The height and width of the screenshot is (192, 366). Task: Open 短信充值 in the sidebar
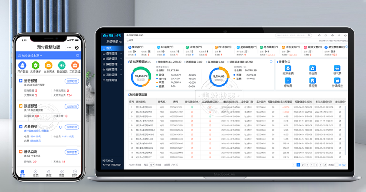click(111, 80)
